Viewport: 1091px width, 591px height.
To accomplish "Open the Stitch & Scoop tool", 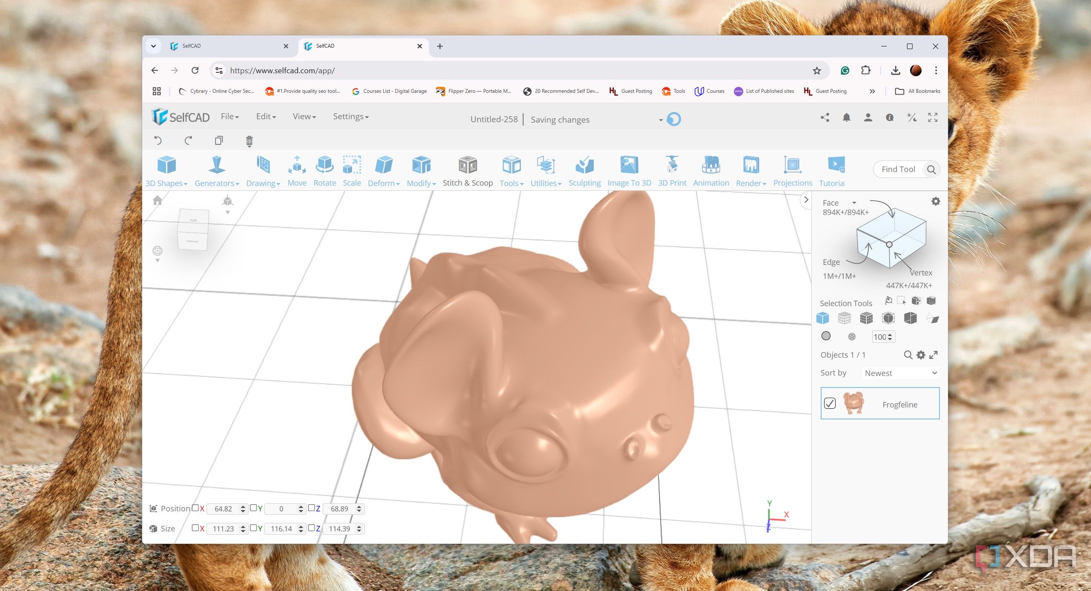I will 467,171.
